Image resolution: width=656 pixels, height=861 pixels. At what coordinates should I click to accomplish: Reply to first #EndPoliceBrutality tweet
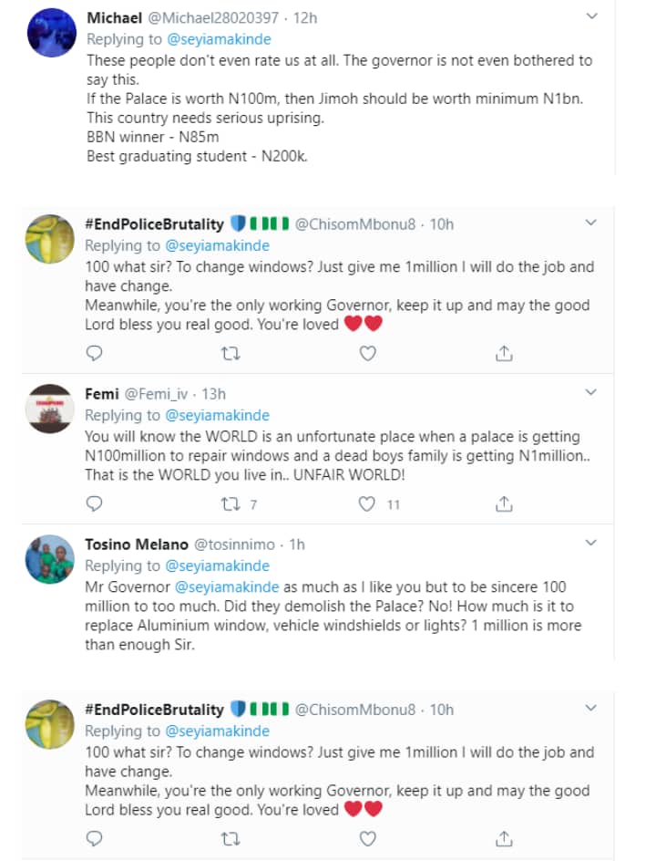[94, 353]
